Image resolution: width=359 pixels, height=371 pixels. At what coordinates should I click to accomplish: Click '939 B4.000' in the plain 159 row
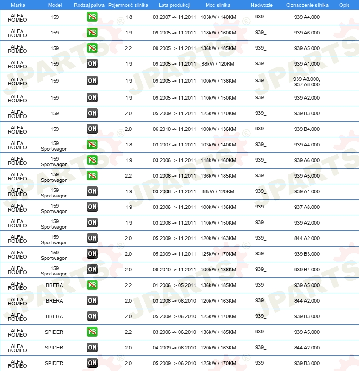tap(307, 129)
